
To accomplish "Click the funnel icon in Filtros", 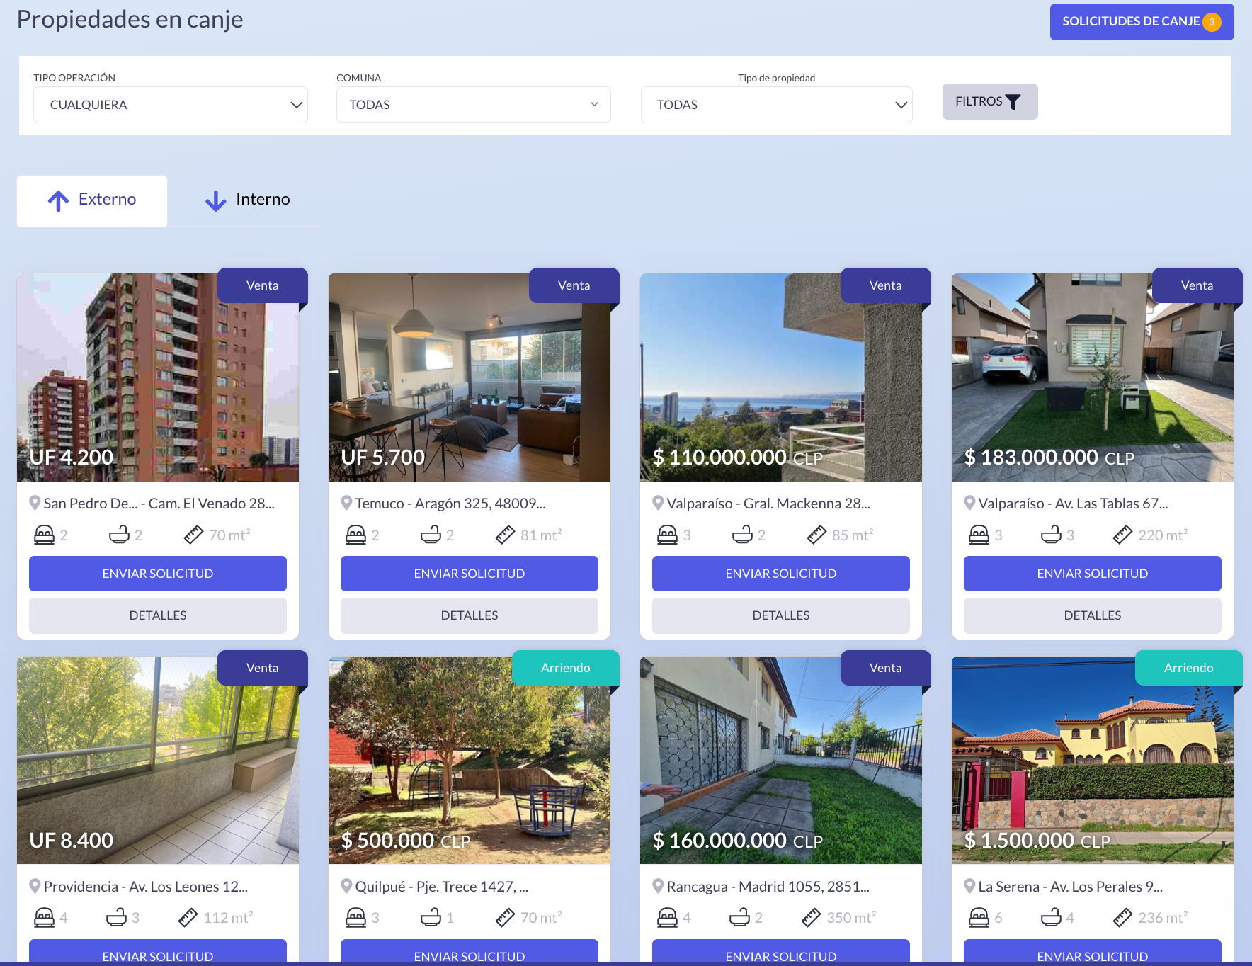I will [x=1013, y=102].
